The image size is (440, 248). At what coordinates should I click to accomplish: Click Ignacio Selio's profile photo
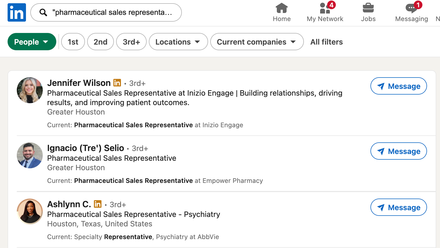click(x=30, y=155)
